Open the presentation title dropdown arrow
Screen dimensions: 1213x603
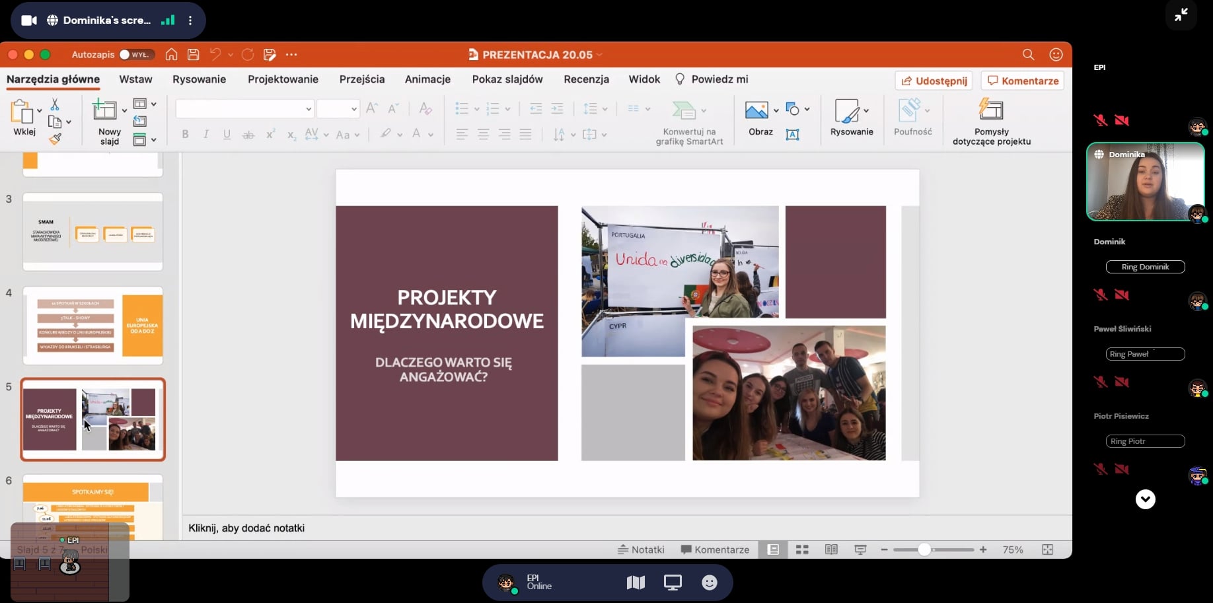pos(599,55)
